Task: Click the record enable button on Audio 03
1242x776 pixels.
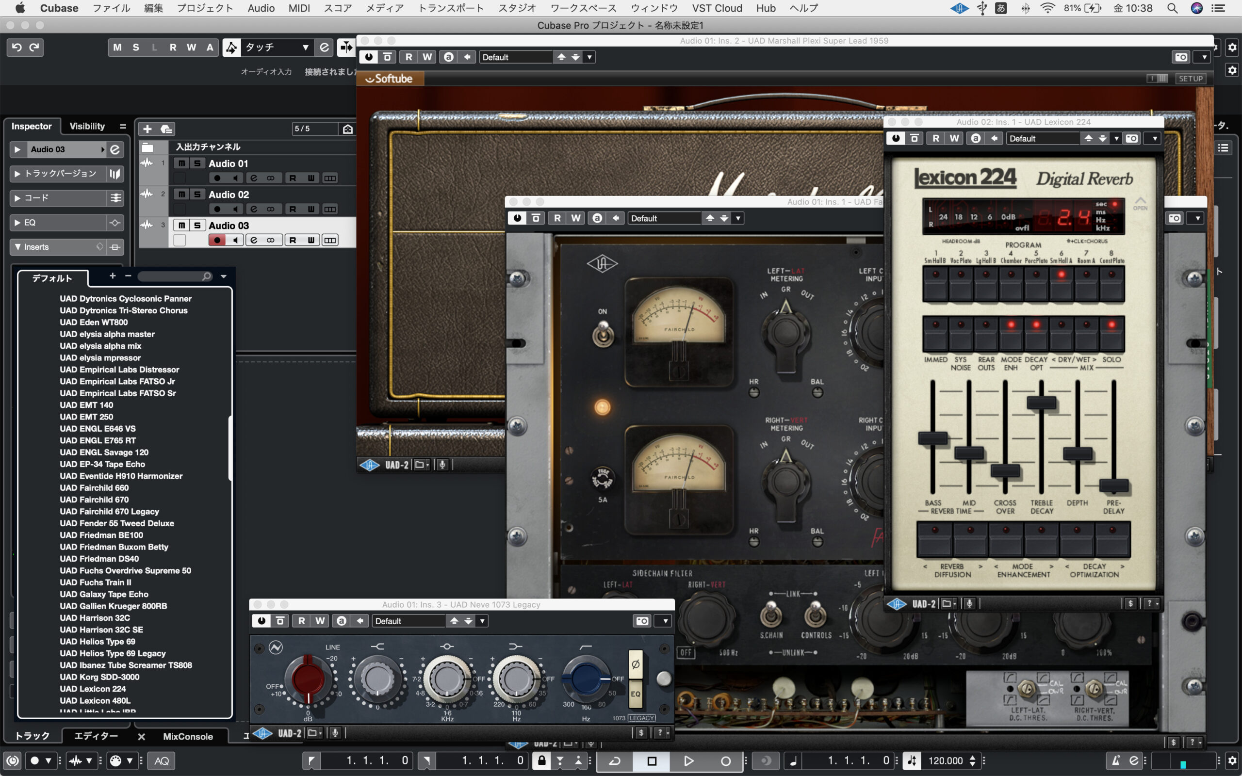Action: pyautogui.click(x=217, y=240)
